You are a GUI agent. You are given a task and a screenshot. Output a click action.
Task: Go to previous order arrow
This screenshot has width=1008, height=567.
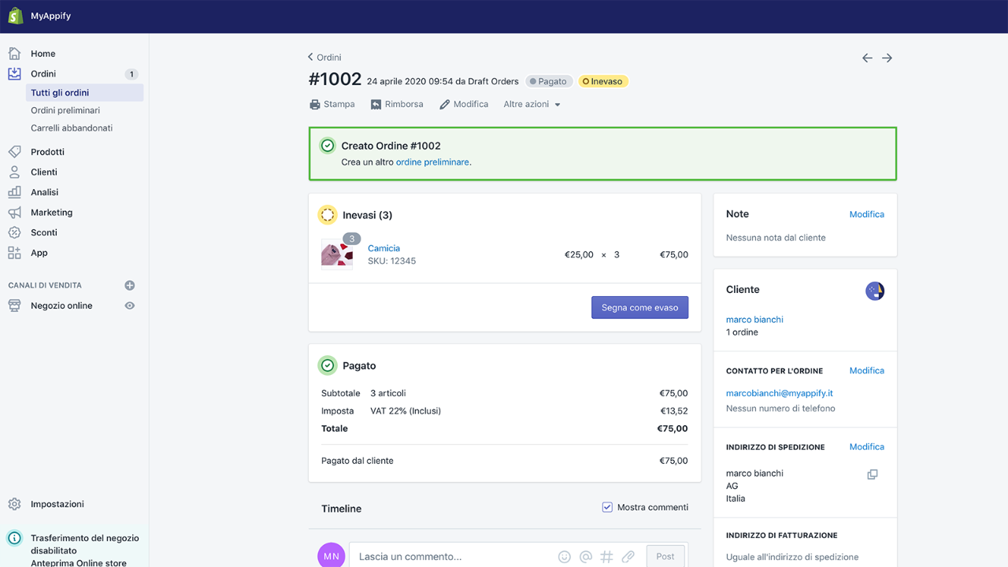coord(867,58)
